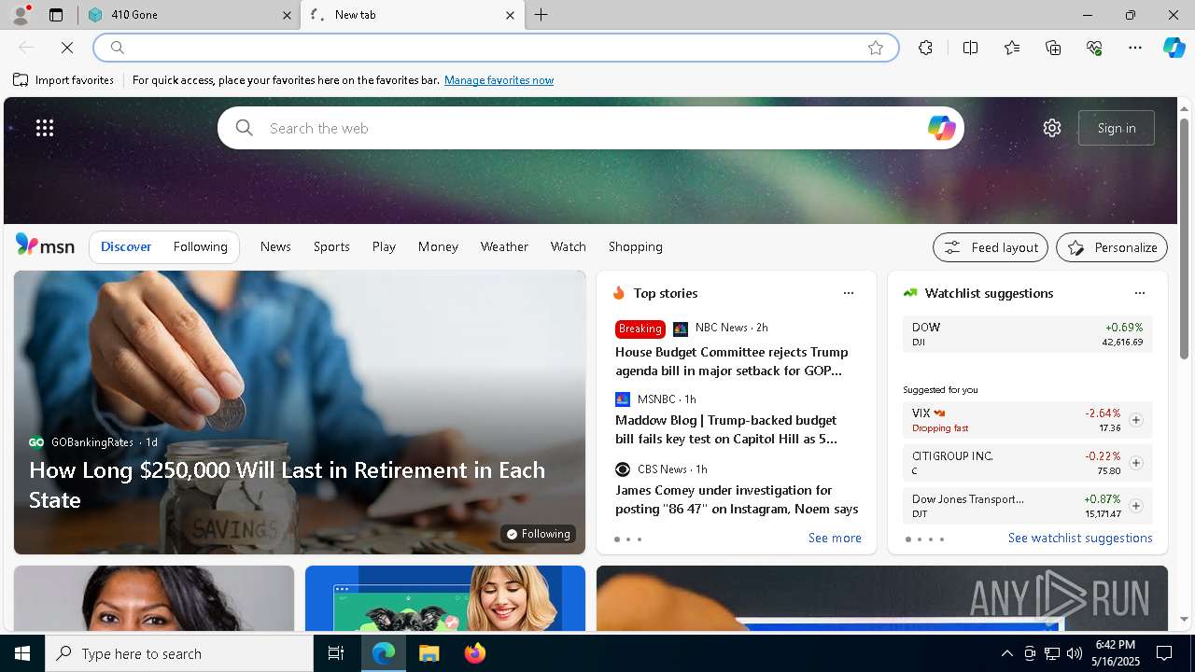
Task: Open Maddow Blog budget bill headline
Action: click(x=726, y=429)
